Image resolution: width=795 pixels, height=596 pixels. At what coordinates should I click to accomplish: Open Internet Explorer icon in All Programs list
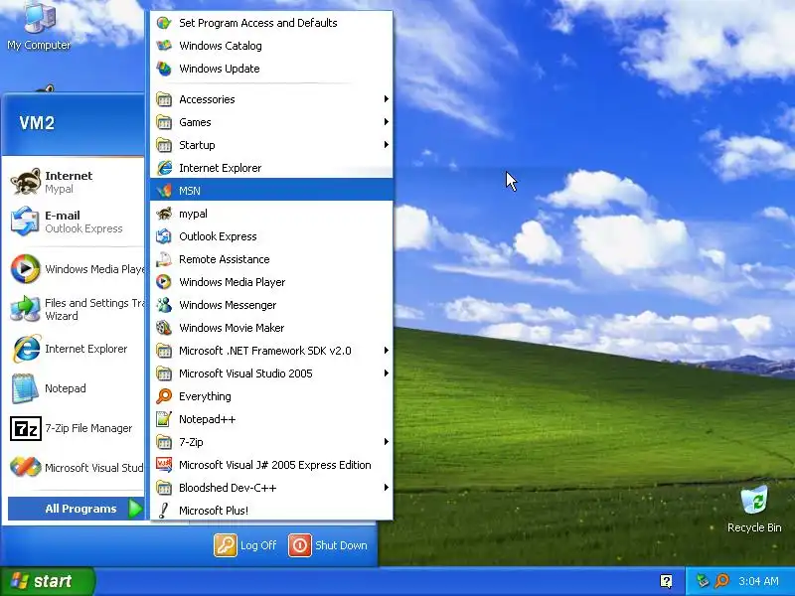click(164, 168)
